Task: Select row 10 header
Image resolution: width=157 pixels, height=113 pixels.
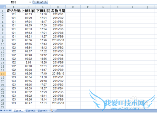Action: [3, 44]
